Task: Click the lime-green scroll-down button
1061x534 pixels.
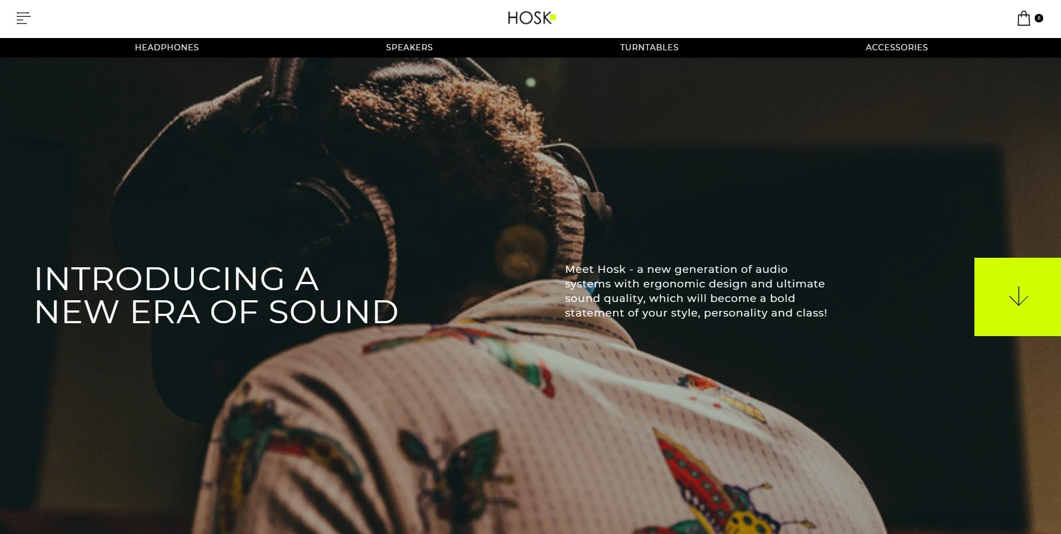Action: click(x=1017, y=297)
